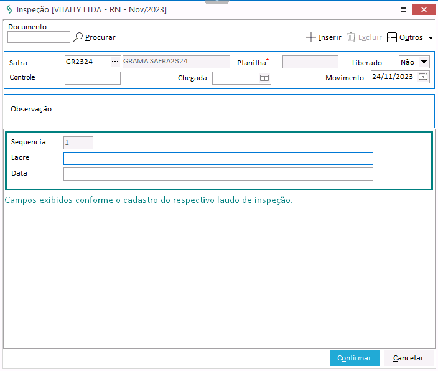Viewport: 438px width, 371px height.
Task: Click the Outros list icon
Action: point(391,37)
